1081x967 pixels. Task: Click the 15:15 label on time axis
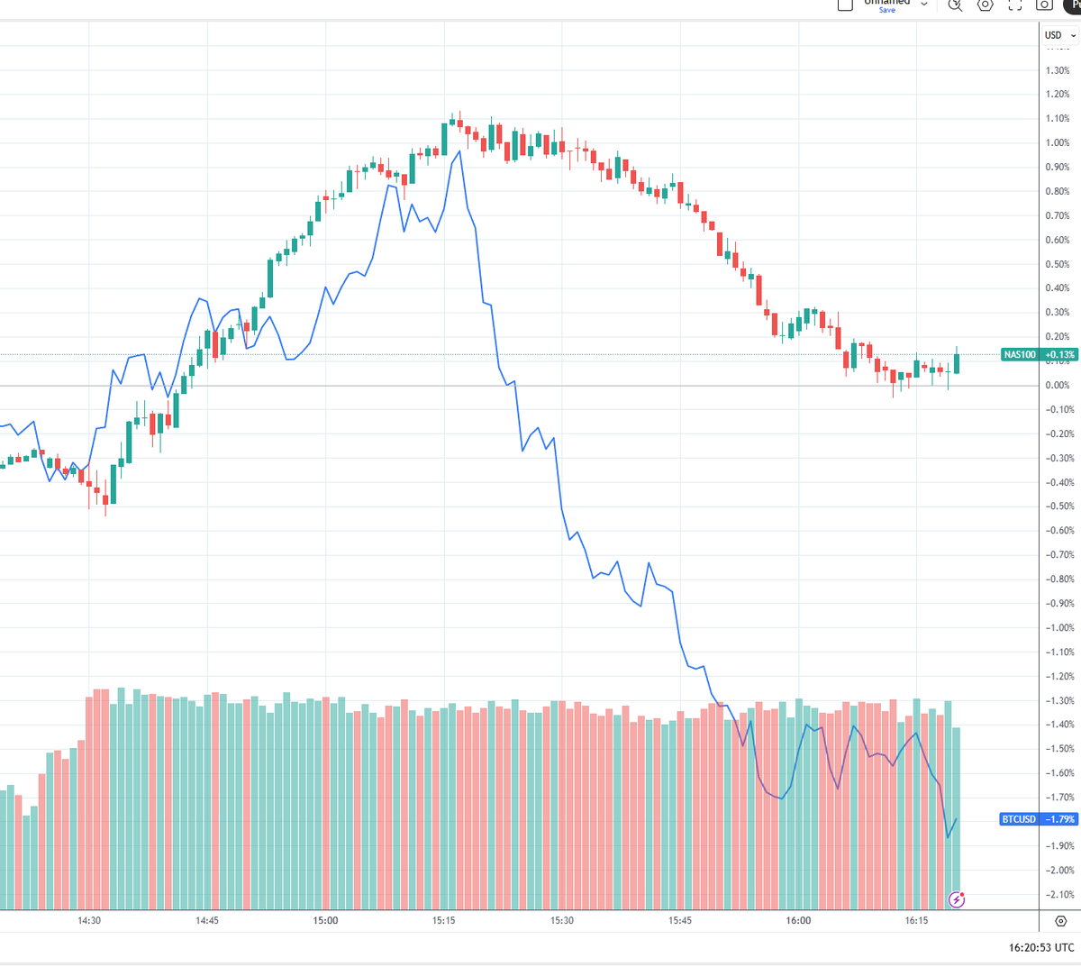click(443, 921)
